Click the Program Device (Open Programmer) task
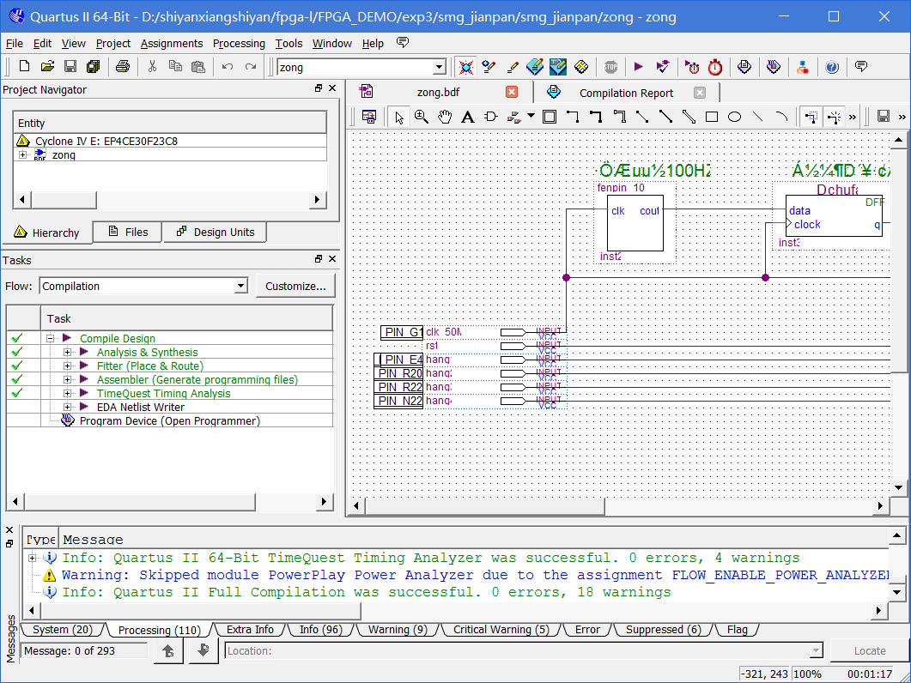The image size is (911, 683). [170, 421]
